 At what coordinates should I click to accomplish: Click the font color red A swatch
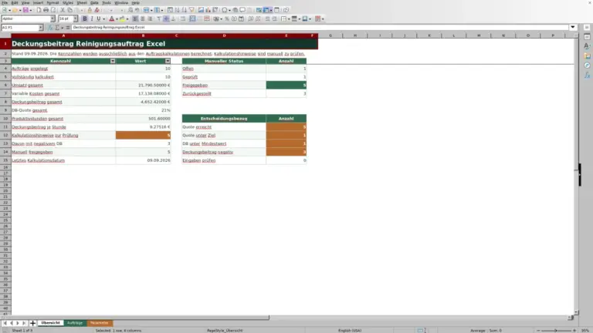(x=111, y=18)
